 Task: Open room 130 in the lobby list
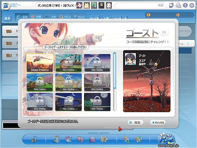coord(10,43)
